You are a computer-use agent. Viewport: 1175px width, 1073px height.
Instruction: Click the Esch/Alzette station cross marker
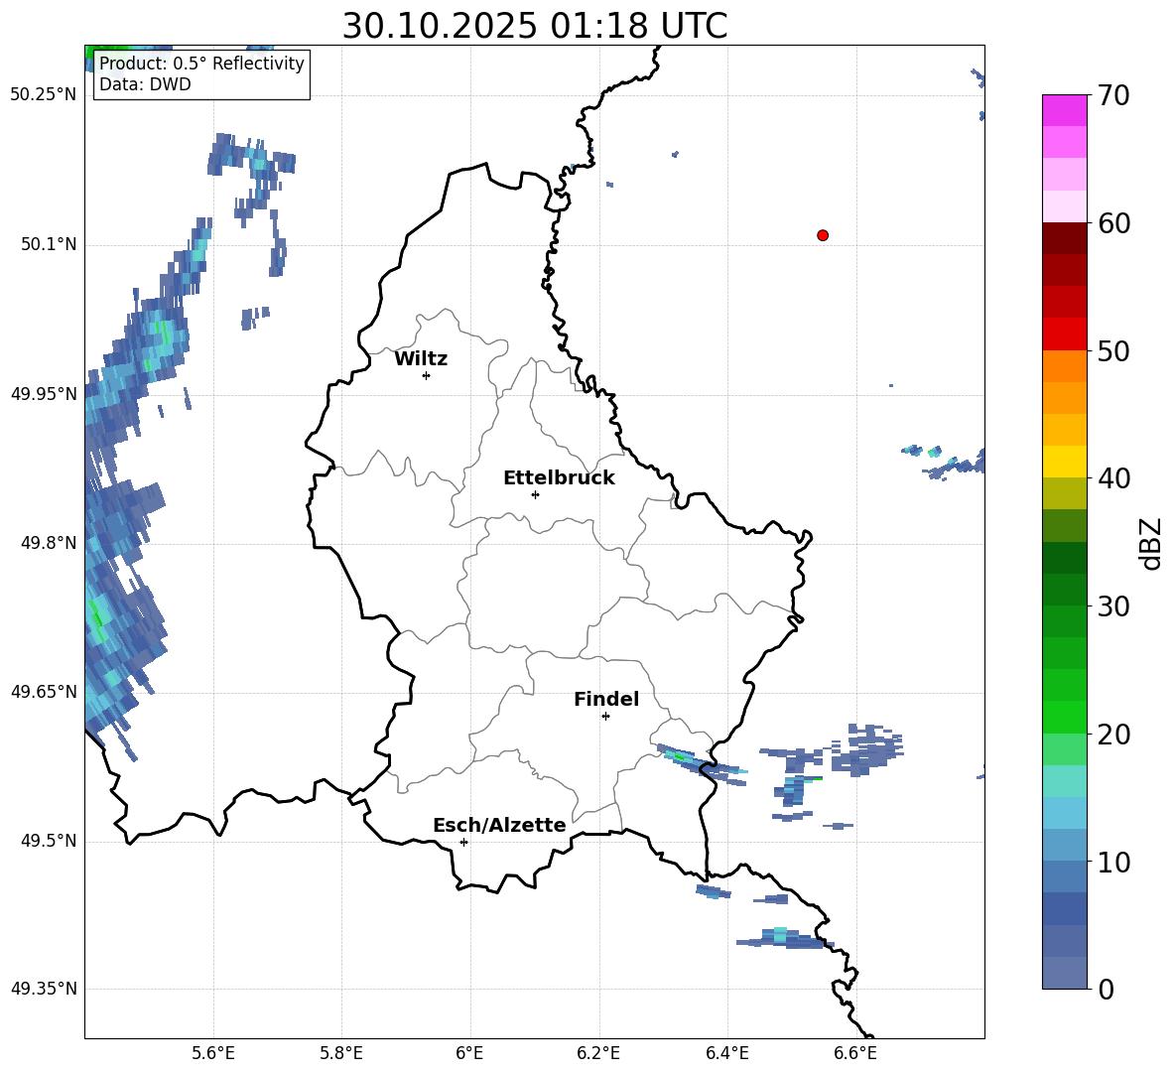click(x=463, y=842)
